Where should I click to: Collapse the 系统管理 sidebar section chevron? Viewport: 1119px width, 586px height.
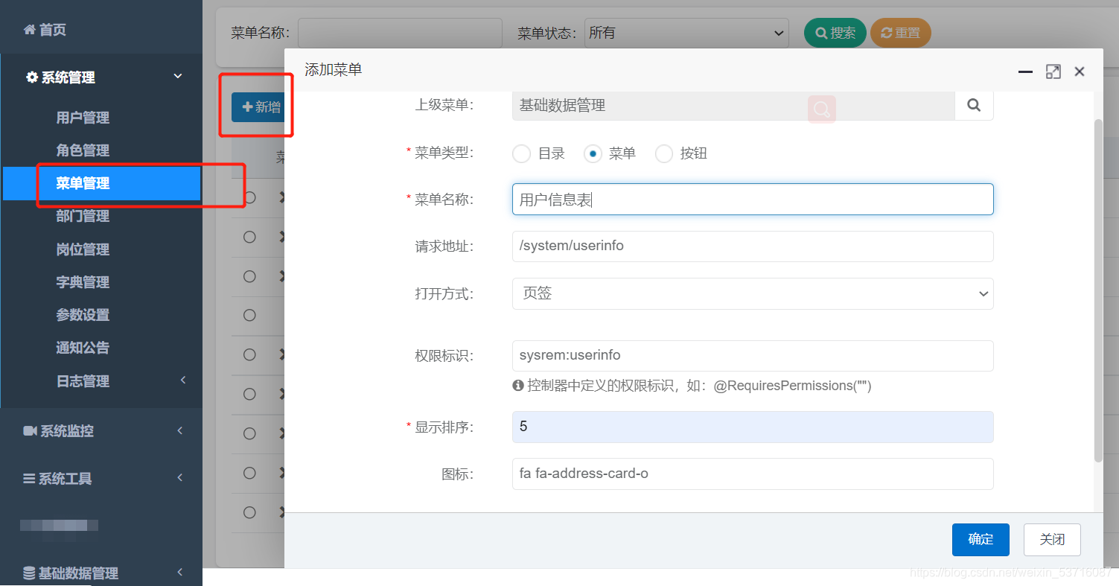[x=178, y=76]
